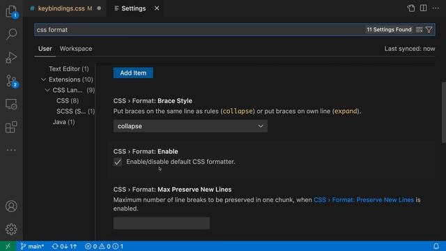Open the settings filter menu
Image resolution: width=446 pixels, height=251 pixels.
point(429,29)
